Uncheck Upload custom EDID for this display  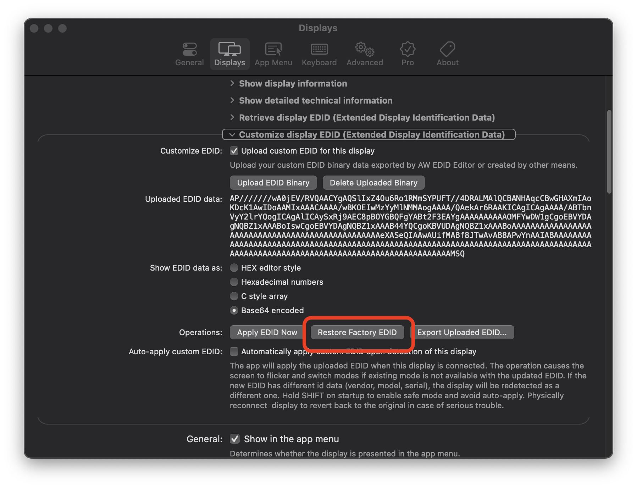tap(234, 151)
